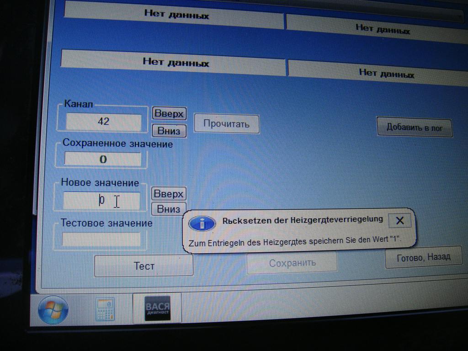Image resolution: width=468 pixels, height=351 pixels.
Task: Select the 'Rьcksetzen der Heizgerдteverriegelung' tooltip title
Action: click(x=303, y=220)
